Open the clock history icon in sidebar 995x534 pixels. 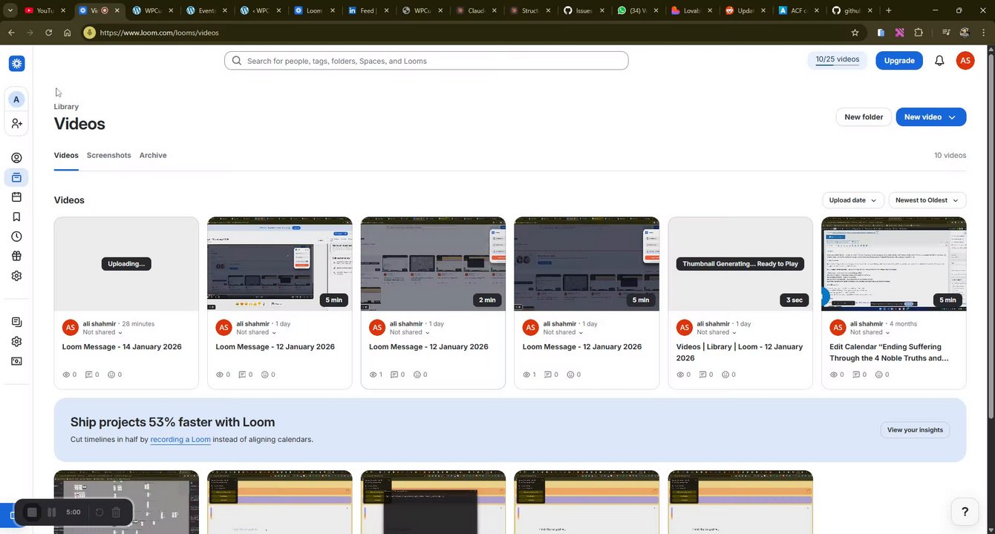pos(16,237)
